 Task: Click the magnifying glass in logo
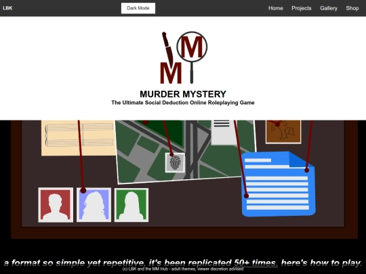pos(192,57)
